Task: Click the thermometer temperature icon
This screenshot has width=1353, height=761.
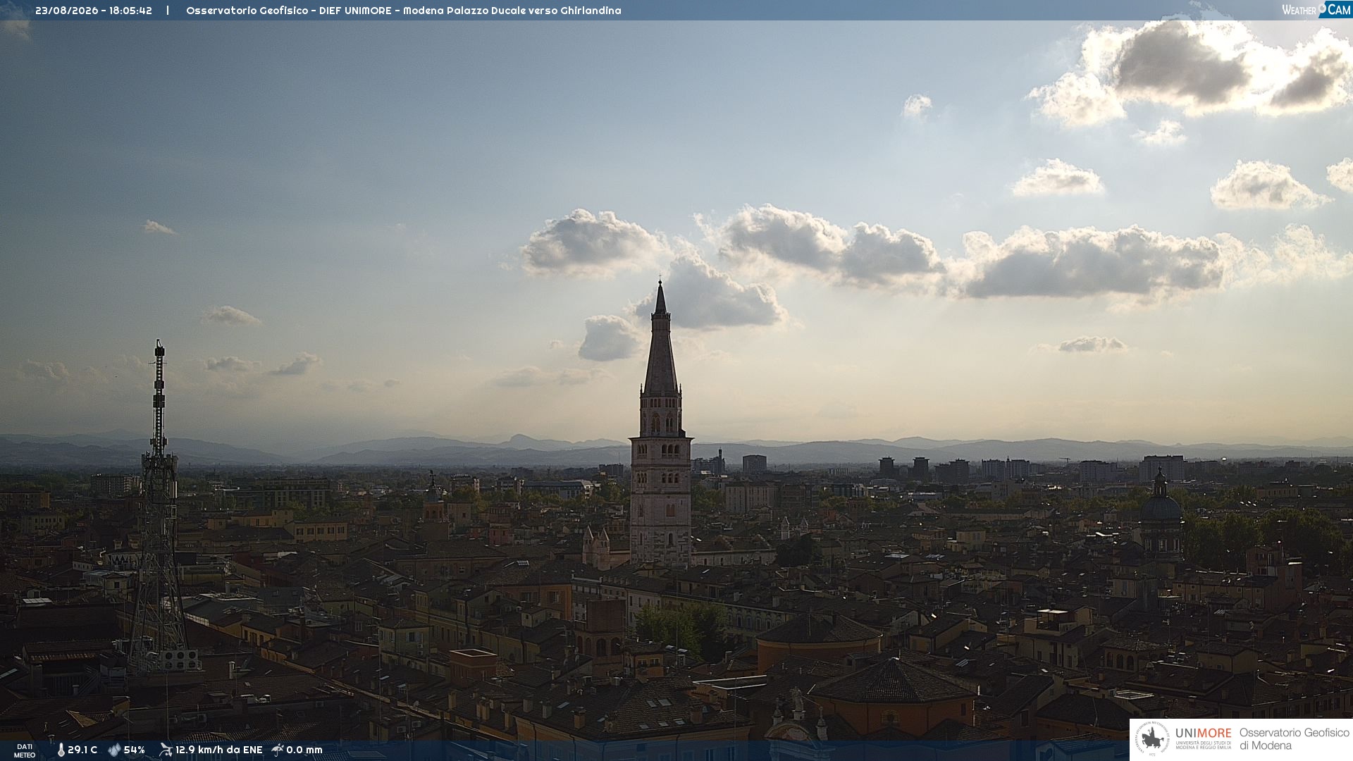Action: click(61, 750)
